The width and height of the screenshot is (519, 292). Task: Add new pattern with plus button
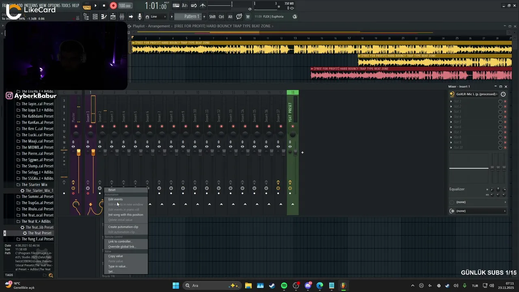(204, 17)
